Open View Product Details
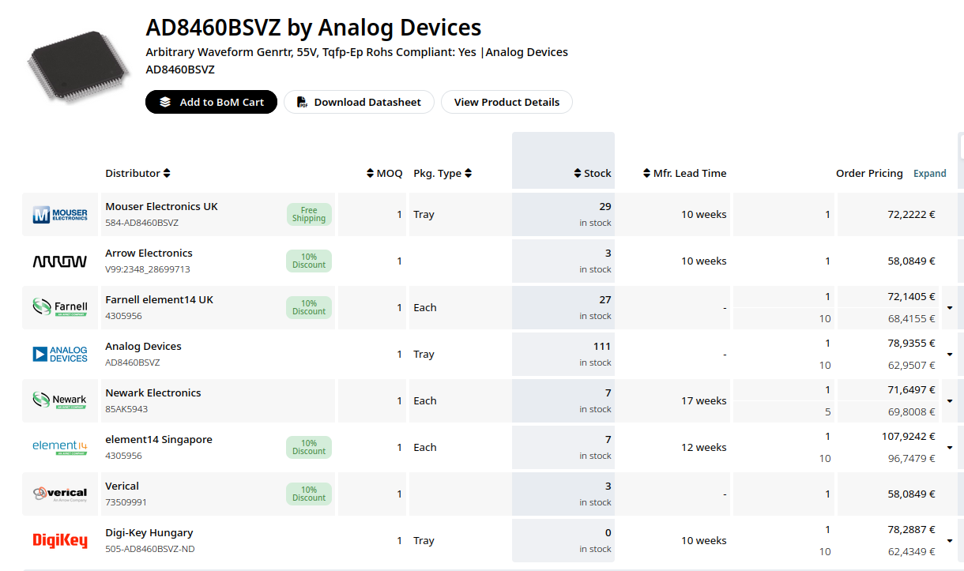 pyautogui.click(x=506, y=102)
